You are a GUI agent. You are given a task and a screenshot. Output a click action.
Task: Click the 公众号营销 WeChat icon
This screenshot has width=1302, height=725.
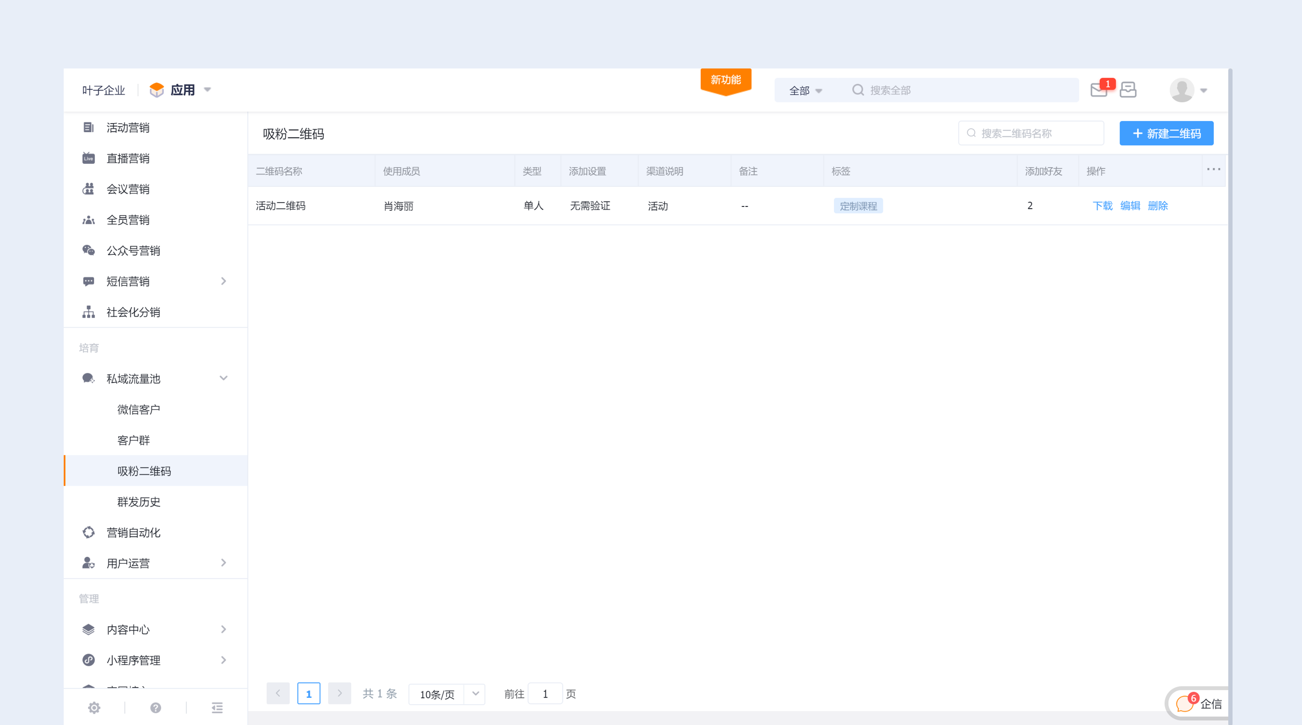click(x=89, y=250)
